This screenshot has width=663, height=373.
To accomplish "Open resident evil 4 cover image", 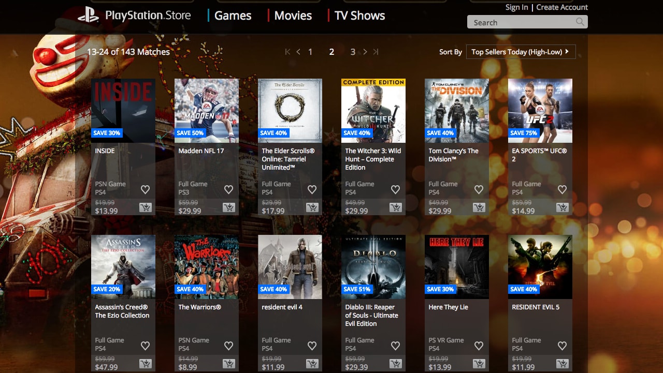I will 290,267.
